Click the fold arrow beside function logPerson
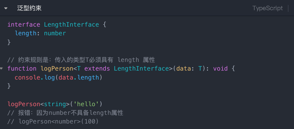This screenshot has width=294, height=129. 1,69
